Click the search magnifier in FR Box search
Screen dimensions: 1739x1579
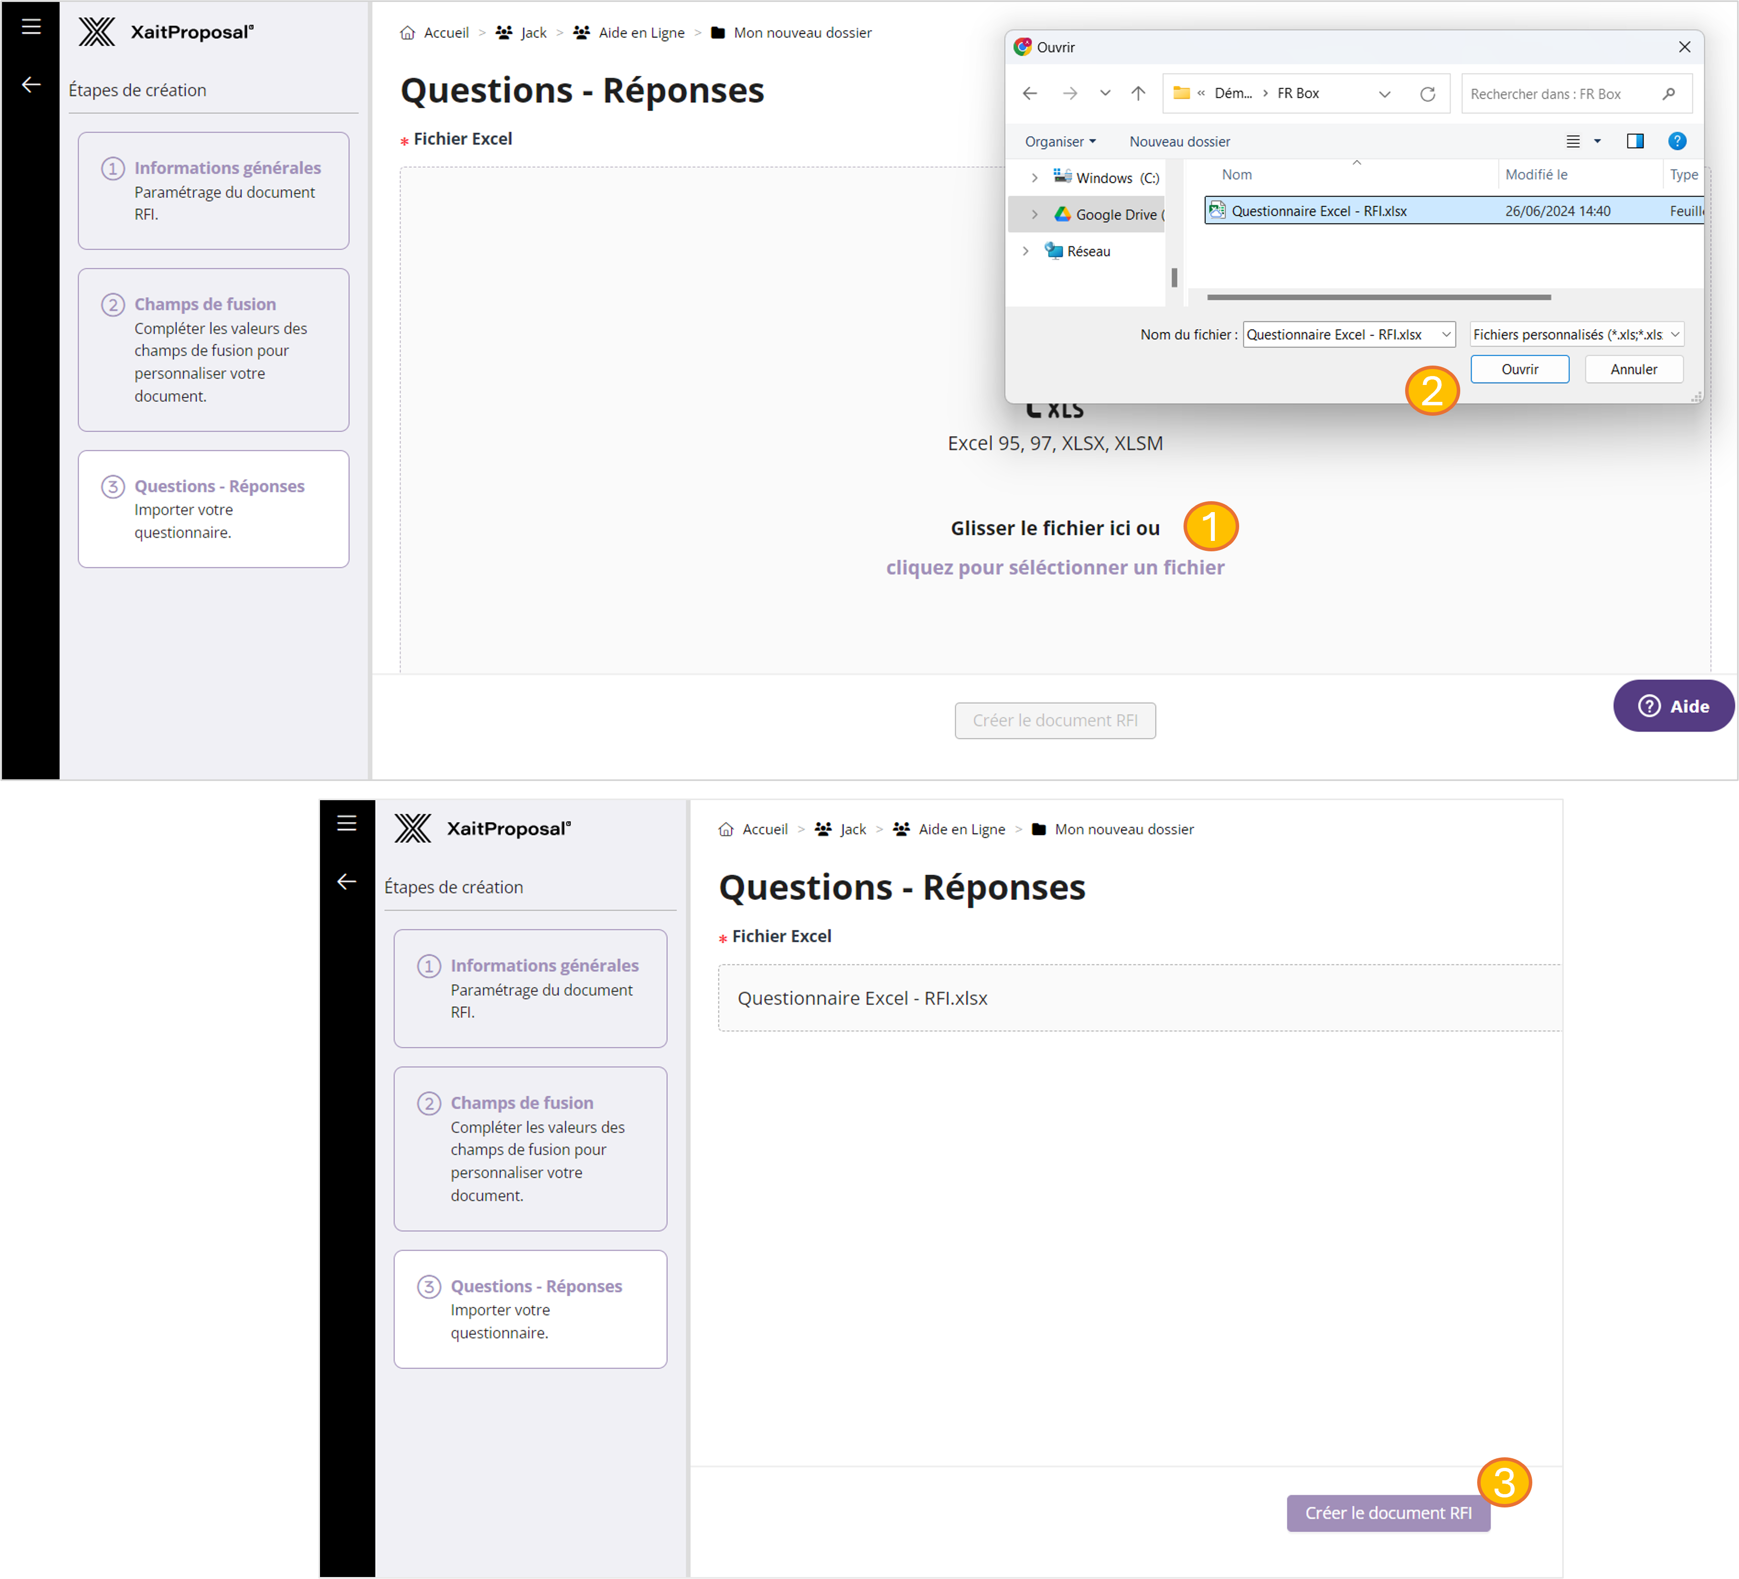(x=1669, y=94)
